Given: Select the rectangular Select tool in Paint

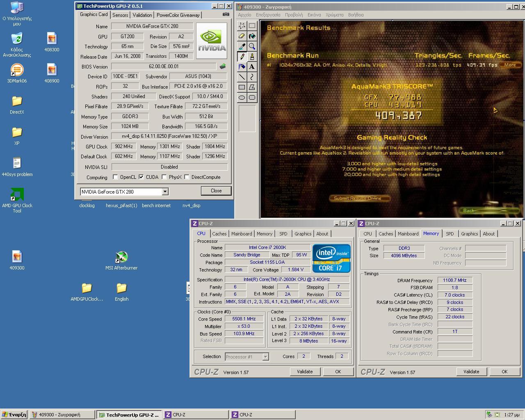Looking at the screenshot, I should click(x=252, y=25).
